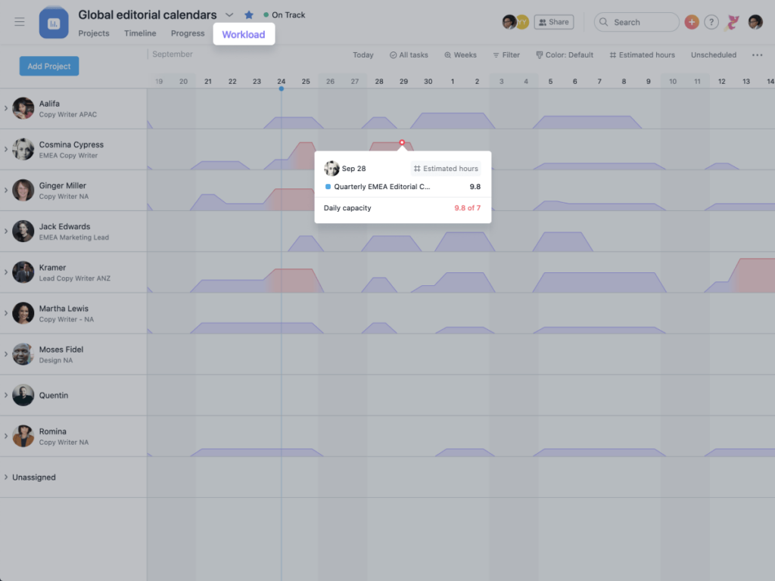This screenshot has height=581, width=775.
Task: Open the project title dropdown
Action: click(x=229, y=14)
